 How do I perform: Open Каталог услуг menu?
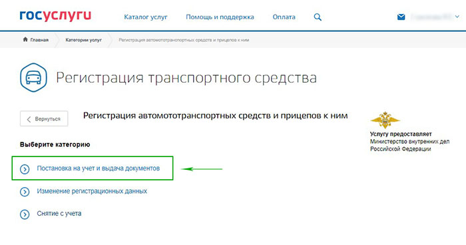pos(146,17)
